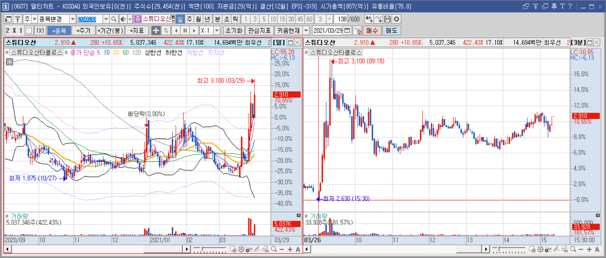Screen dimensions: 606x258
Task: Expand the interval dropdown after the 3 button
Action: point(329,19)
